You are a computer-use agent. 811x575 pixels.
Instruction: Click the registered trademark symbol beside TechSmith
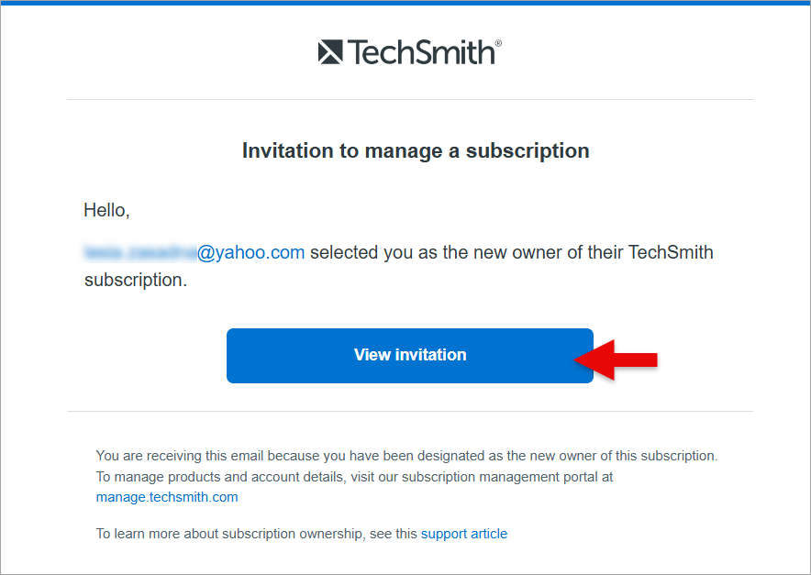(498, 43)
